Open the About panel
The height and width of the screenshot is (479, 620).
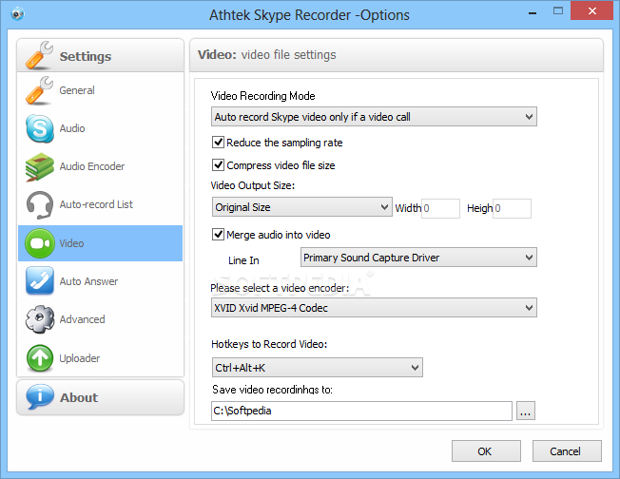click(x=101, y=397)
